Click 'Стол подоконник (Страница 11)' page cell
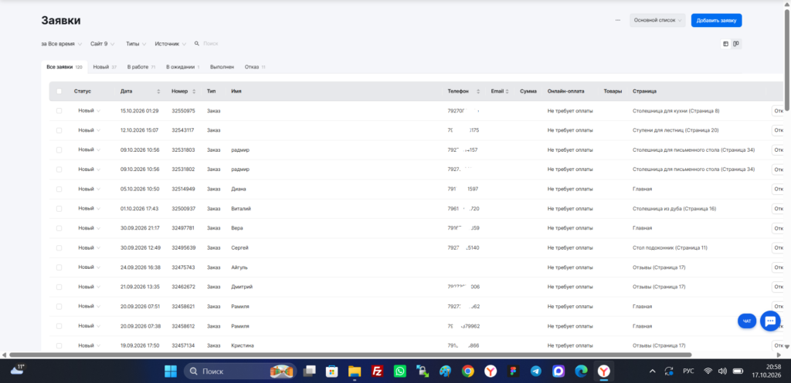This screenshot has width=791, height=383. point(670,247)
